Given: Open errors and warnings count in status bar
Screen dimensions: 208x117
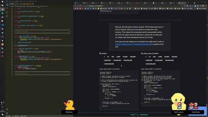Looking at the screenshot, I should [17, 116].
